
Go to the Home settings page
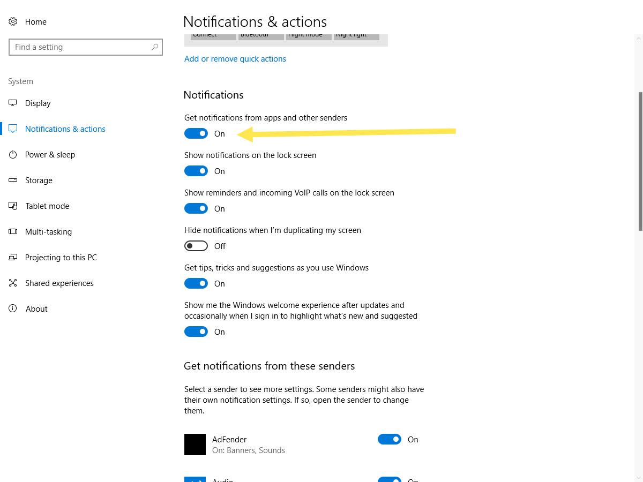(35, 22)
